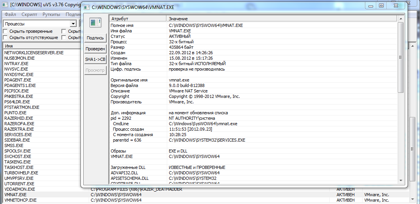
Task: Click the APISETSCHEMA.DLL row in dialog
Action: coord(254,178)
